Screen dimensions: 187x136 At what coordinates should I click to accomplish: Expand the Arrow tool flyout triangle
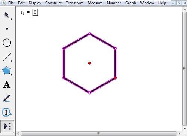[x=12, y=19]
